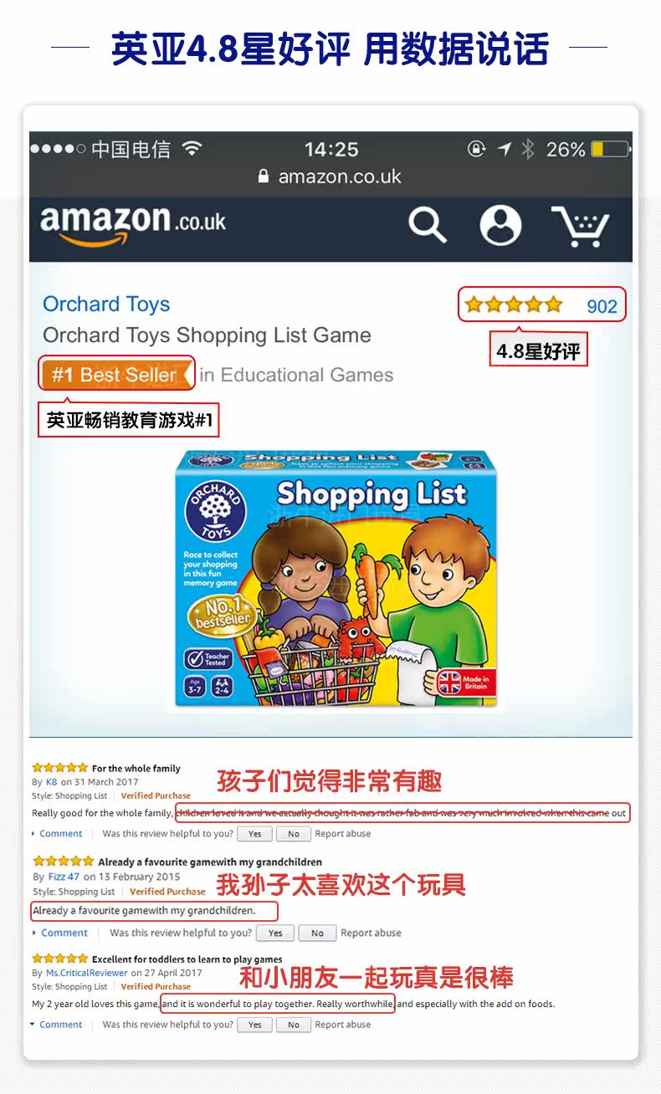The width and height of the screenshot is (661, 1094).
Task: Tap the Amazon search magnifier icon
Action: tap(427, 225)
